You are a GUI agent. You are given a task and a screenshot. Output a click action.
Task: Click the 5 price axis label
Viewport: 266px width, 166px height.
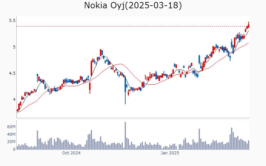pyautogui.click(x=14, y=47)
